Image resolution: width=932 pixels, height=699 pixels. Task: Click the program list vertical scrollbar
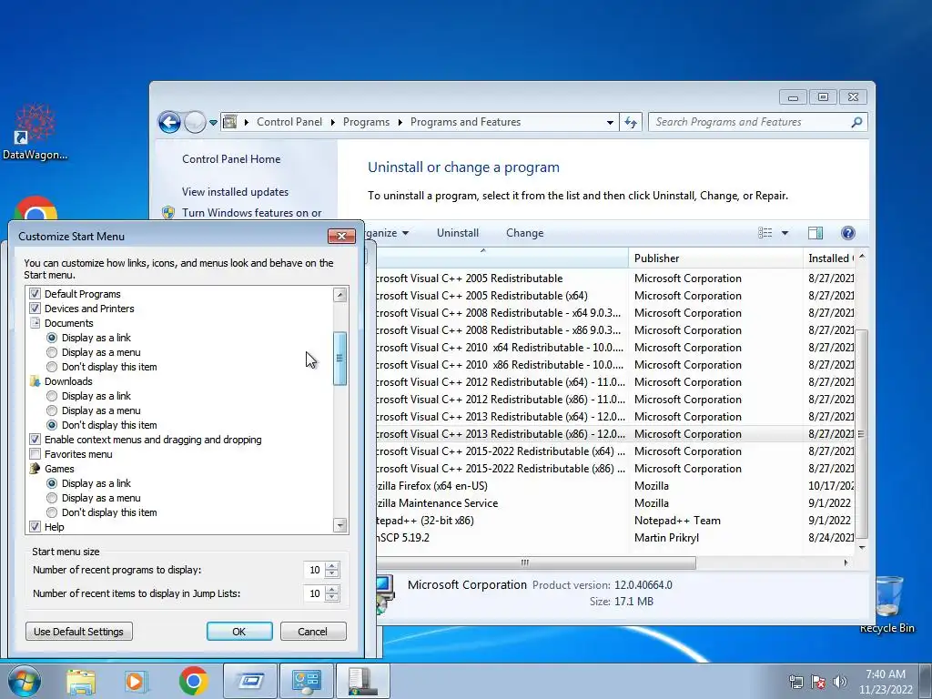point(862,434)
